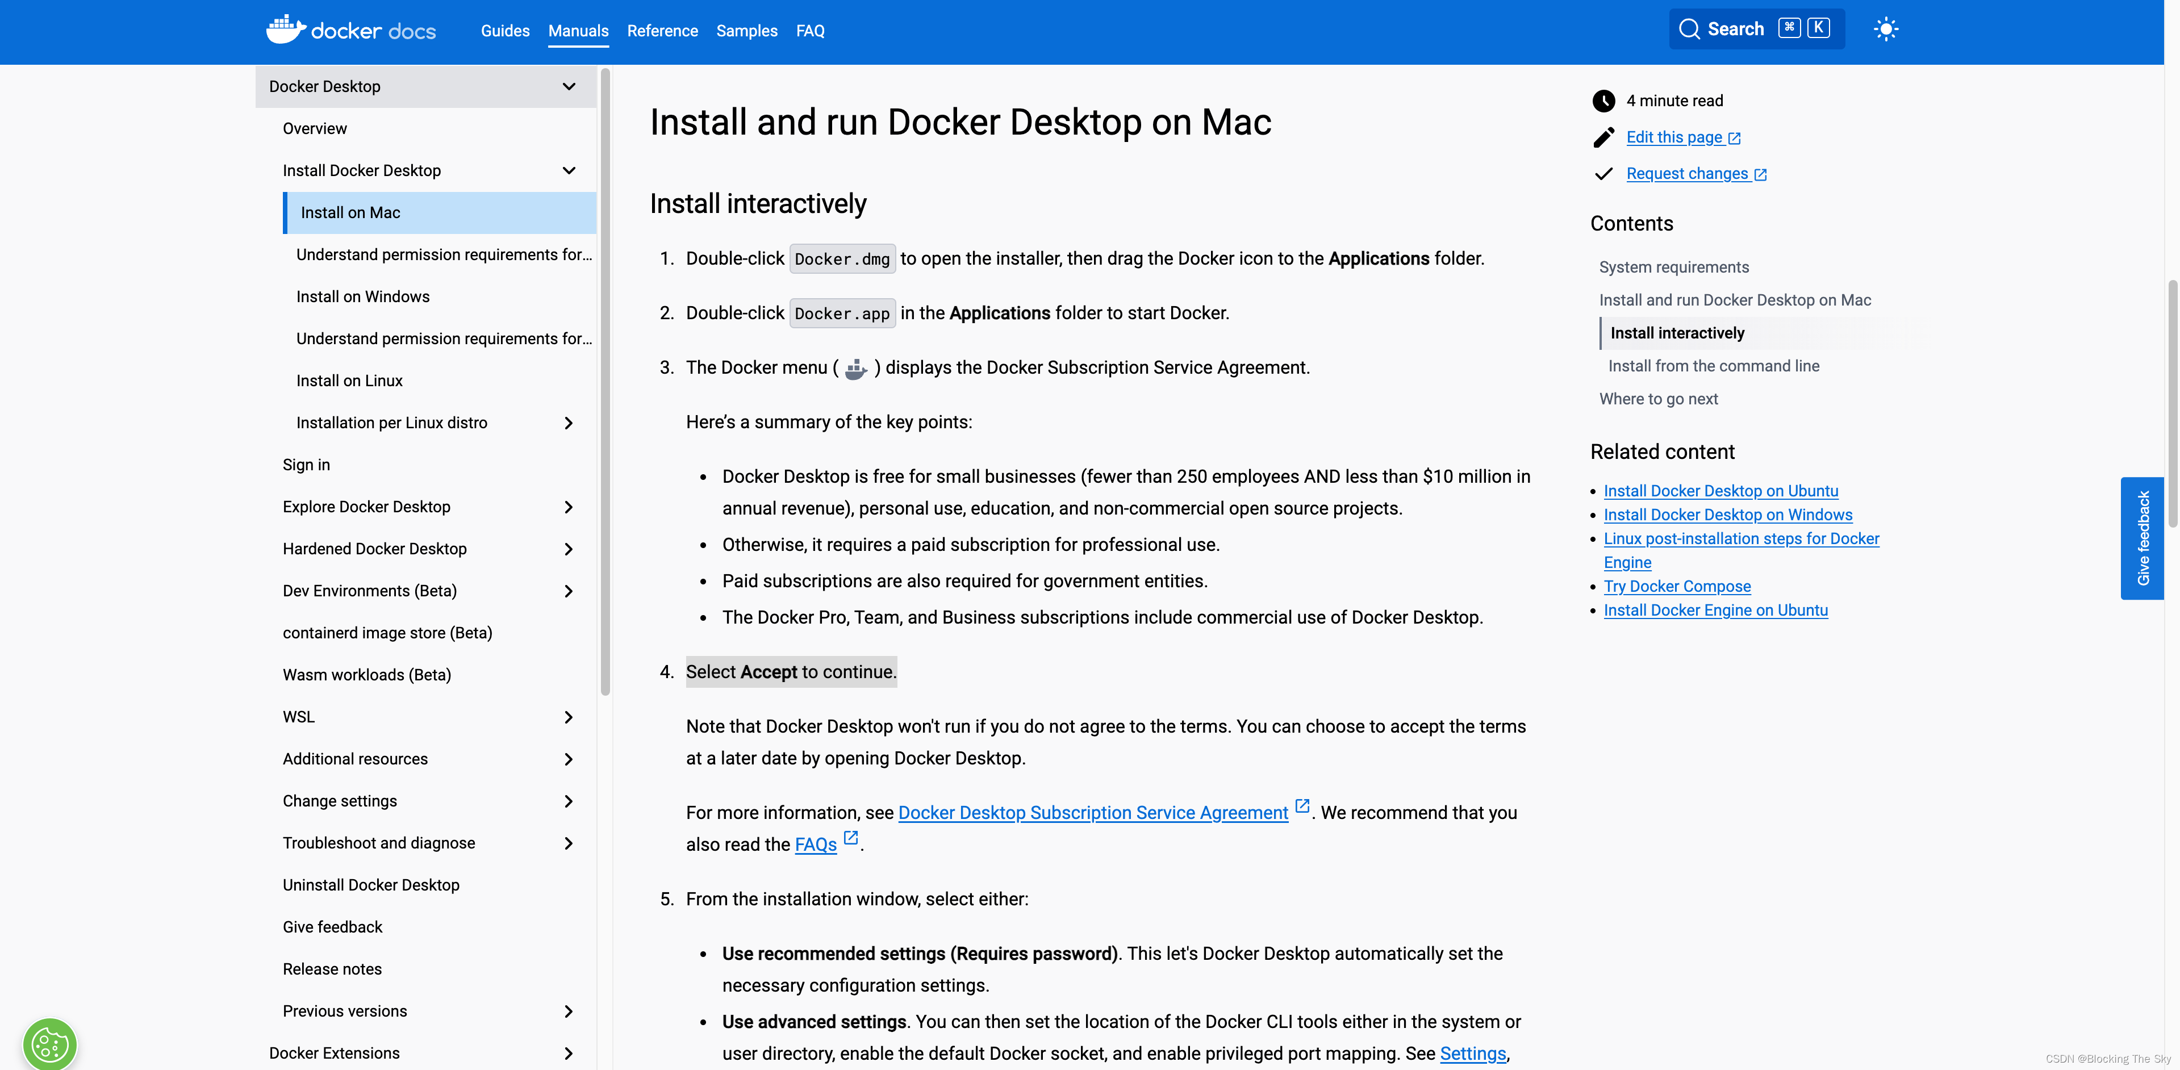Open the Samples nav tab
Viewport: 2180px width, 1070px height.
pyautogui.click(x=746, y=31)
